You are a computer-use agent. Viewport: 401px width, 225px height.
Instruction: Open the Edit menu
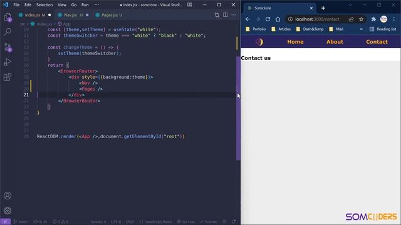28,5
